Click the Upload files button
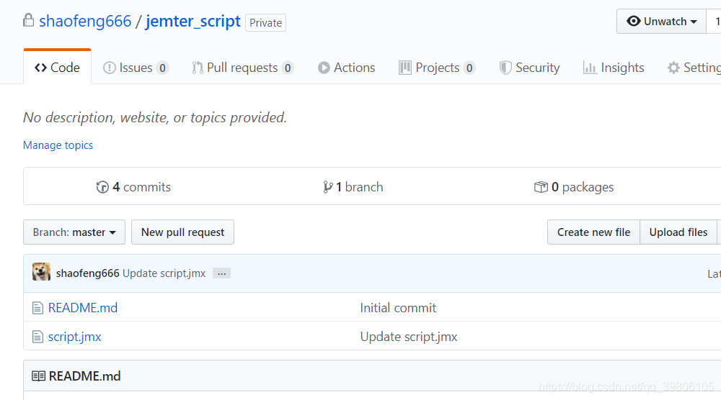 tap(678, 232)
